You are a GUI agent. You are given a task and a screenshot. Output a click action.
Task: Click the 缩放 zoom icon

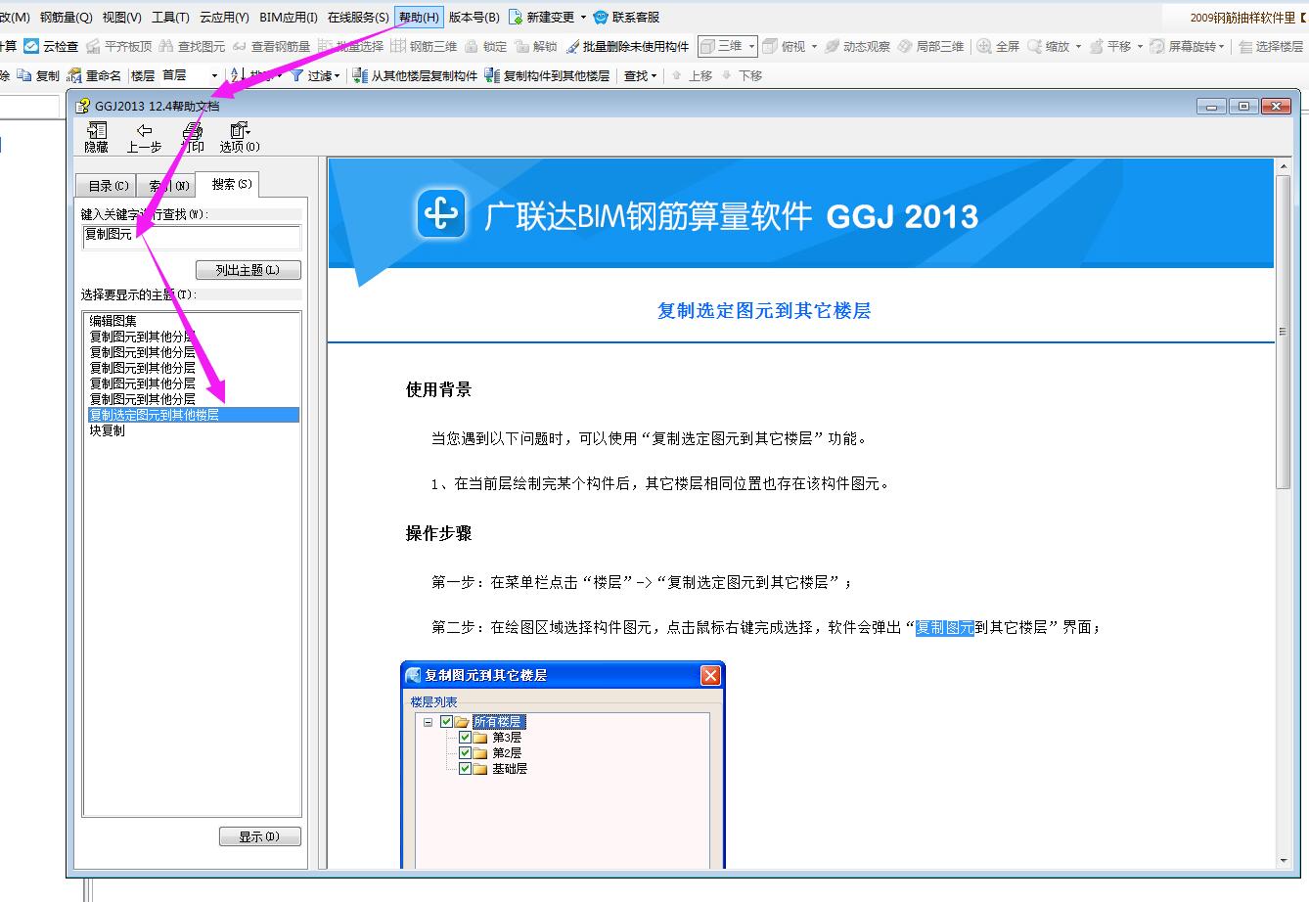tap(1034, 46)
